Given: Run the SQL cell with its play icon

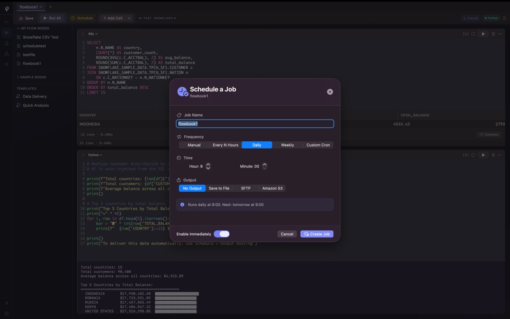Looking at the screenshot, I should (484, 33).
